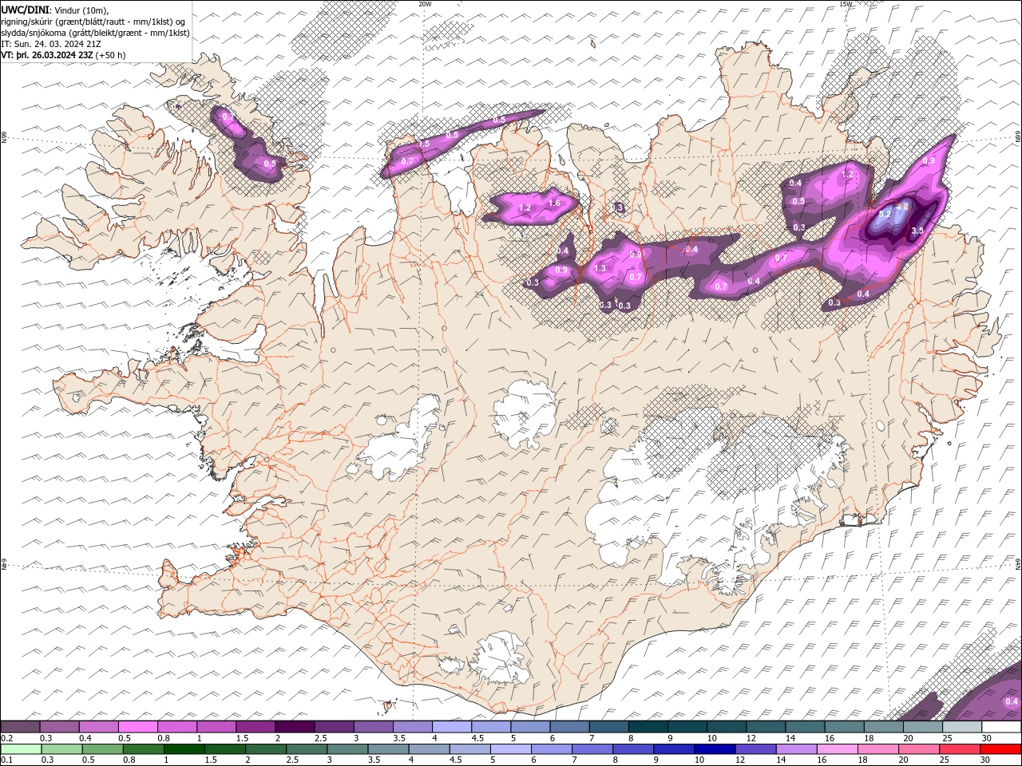Viewport: 1022px width, 766px height.
Task: Click the UWC/DINI title text
Action: (x=25, y=10)
